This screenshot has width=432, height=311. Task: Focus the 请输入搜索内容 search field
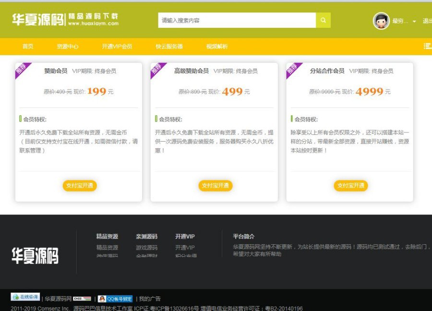pos(237,20)
